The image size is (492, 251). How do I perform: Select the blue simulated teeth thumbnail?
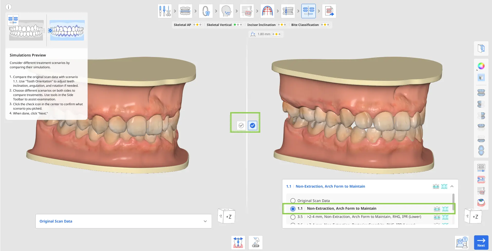[67, 30]
